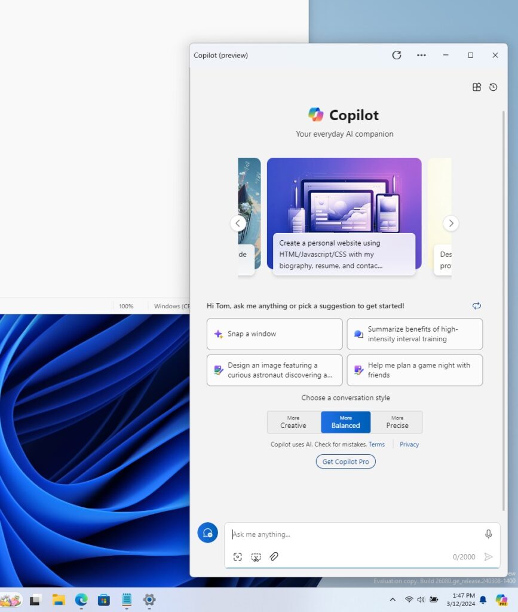View chat history icon
The height and width of the screenshot is (612, 518).
[493, 87]
